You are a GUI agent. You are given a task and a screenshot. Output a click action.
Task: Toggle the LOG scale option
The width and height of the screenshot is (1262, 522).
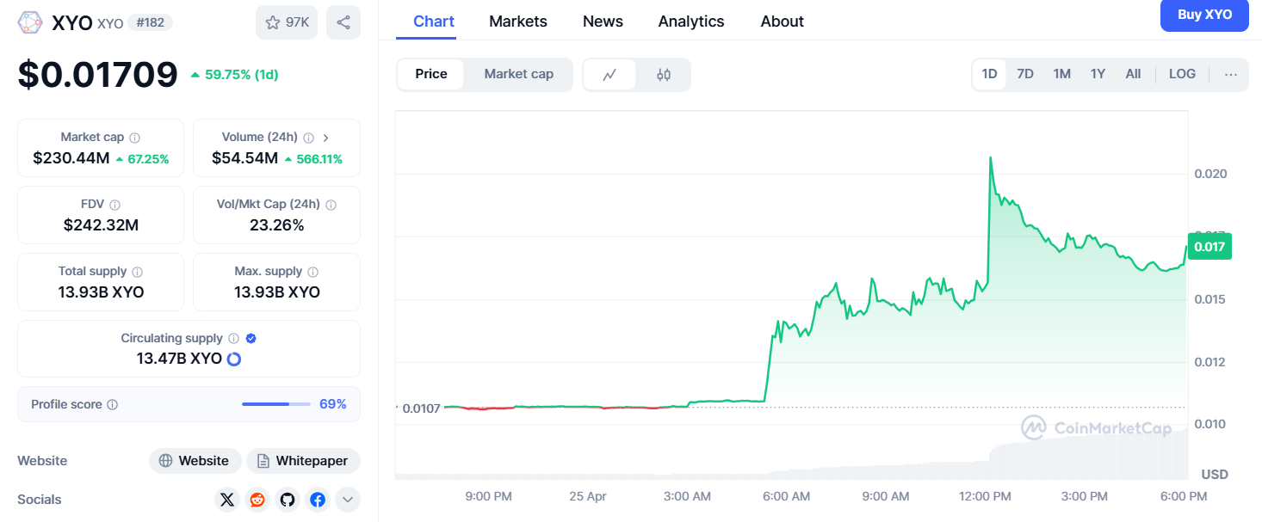click(x=1182, y=74)
